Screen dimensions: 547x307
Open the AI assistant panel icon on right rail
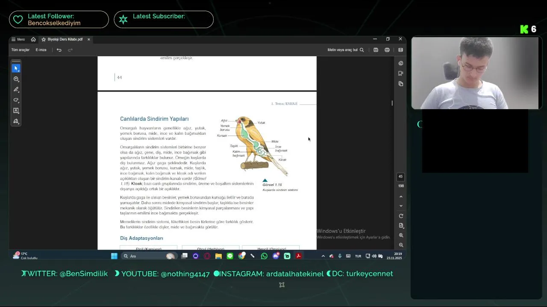pyautogui.click(x=401, y=63)
